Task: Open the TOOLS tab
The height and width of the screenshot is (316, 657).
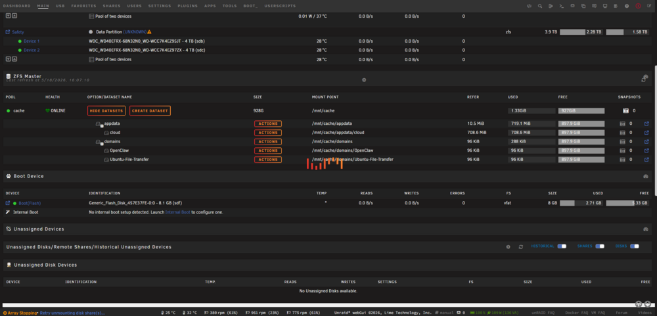Action: click(229, 6)
